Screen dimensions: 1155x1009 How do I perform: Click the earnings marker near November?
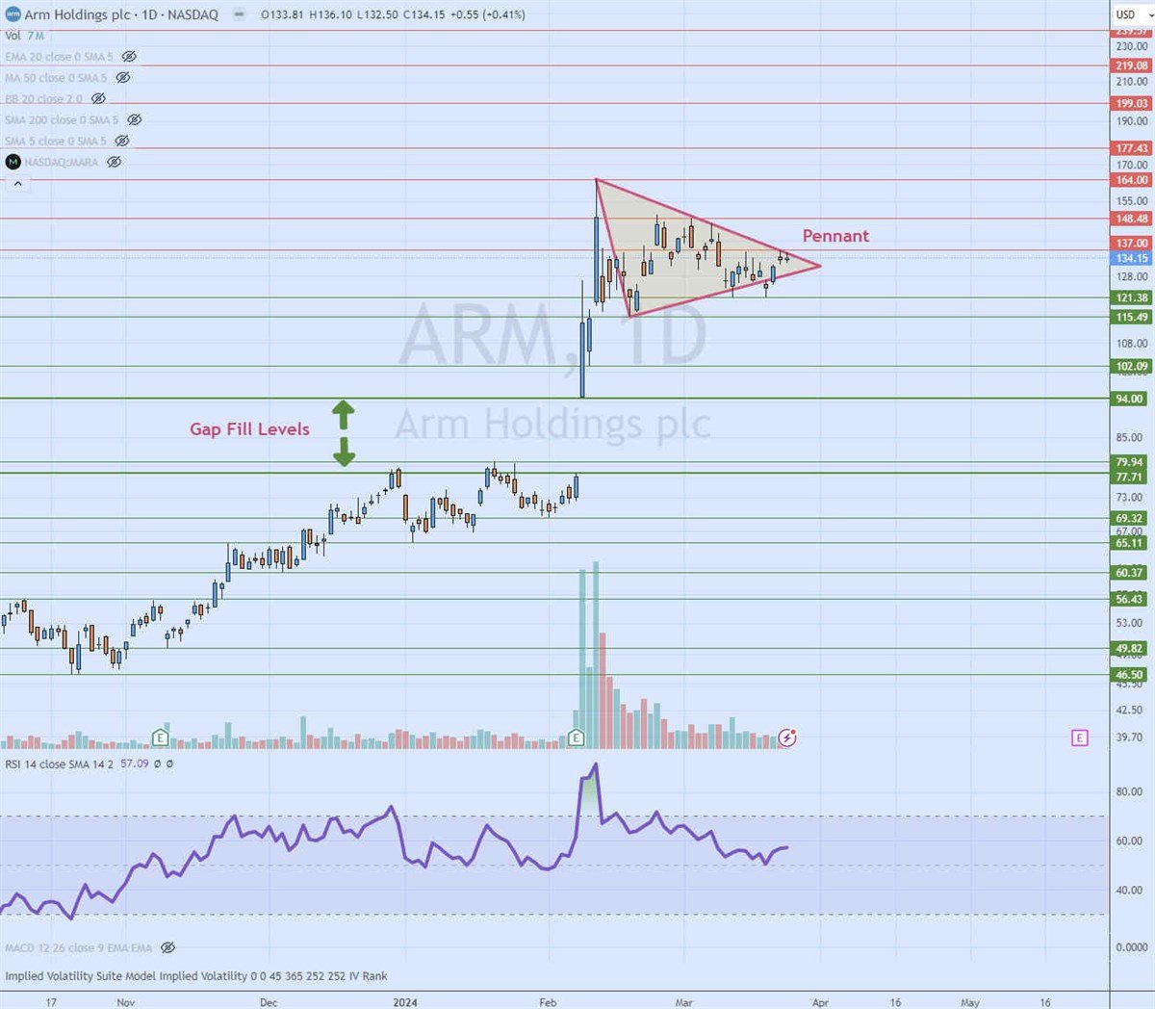click(160, 738)
